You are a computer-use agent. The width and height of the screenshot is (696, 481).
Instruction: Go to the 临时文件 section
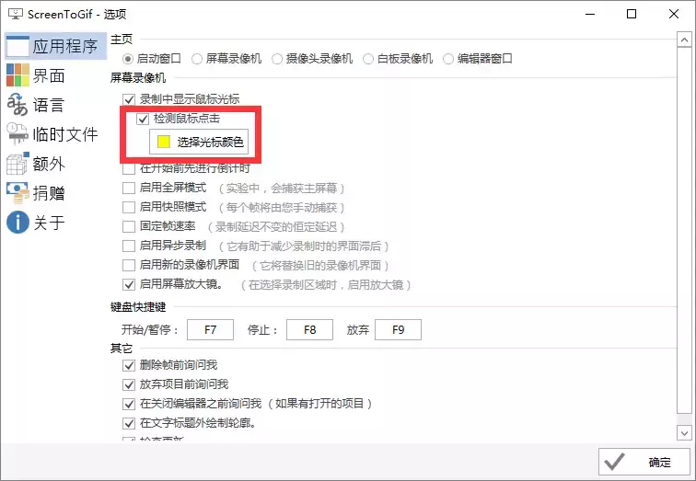tap(52, 134)
